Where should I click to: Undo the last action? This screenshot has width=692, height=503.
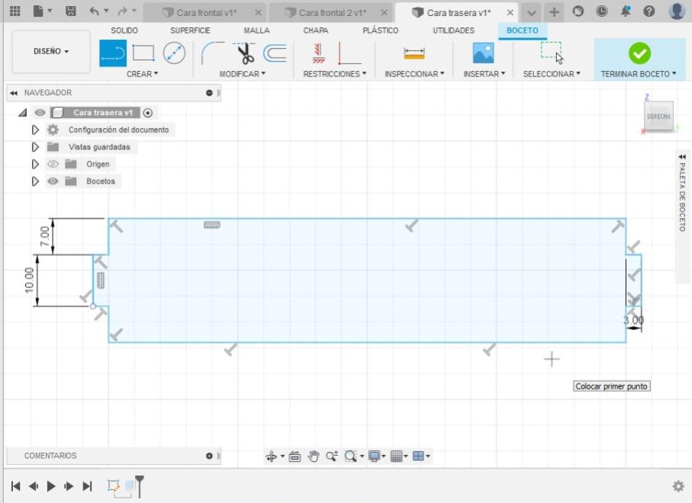pos(94,11)
